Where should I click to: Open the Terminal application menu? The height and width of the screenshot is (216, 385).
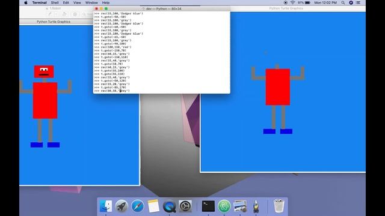tap(39, 2)
